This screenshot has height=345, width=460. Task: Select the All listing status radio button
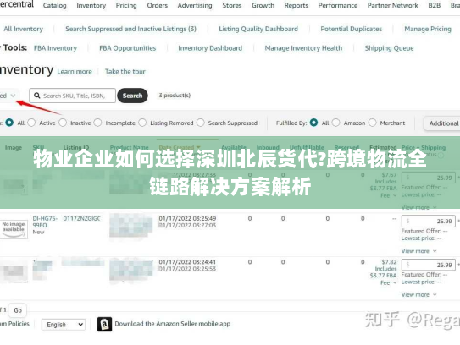[9, 123]
